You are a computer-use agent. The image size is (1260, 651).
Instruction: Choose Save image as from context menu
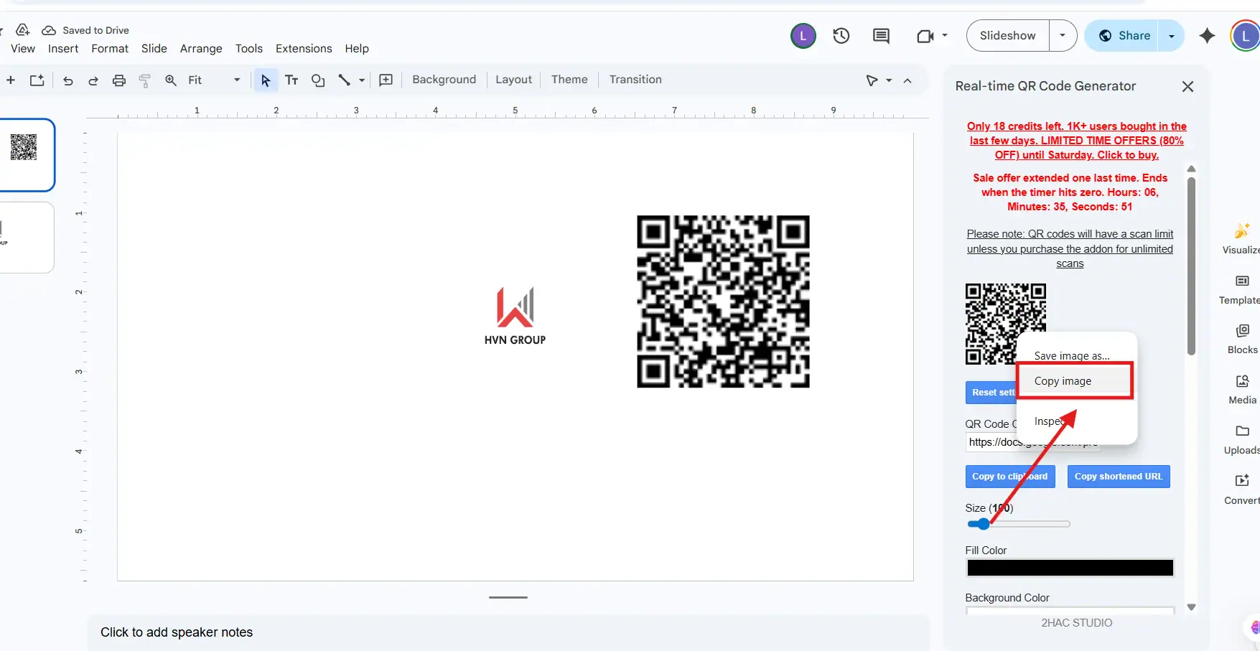pyautogui.click(x=1072, y=356)
